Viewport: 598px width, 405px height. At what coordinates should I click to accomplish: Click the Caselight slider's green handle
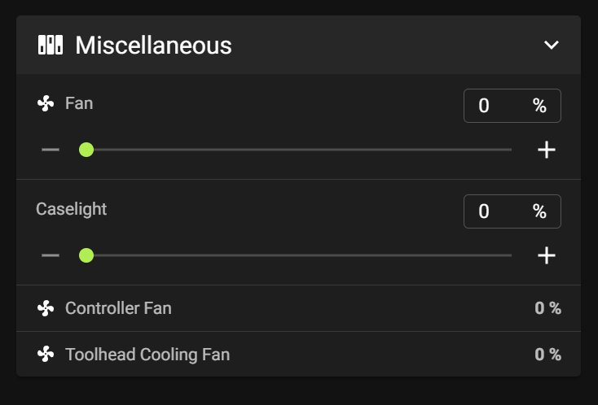86,255
